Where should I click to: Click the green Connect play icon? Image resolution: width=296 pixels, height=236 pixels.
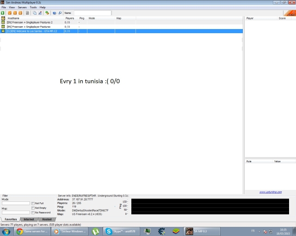tap(3, 13)
